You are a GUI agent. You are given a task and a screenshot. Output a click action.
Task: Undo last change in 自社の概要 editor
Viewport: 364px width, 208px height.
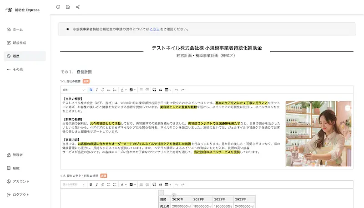(x=177, y=90)
